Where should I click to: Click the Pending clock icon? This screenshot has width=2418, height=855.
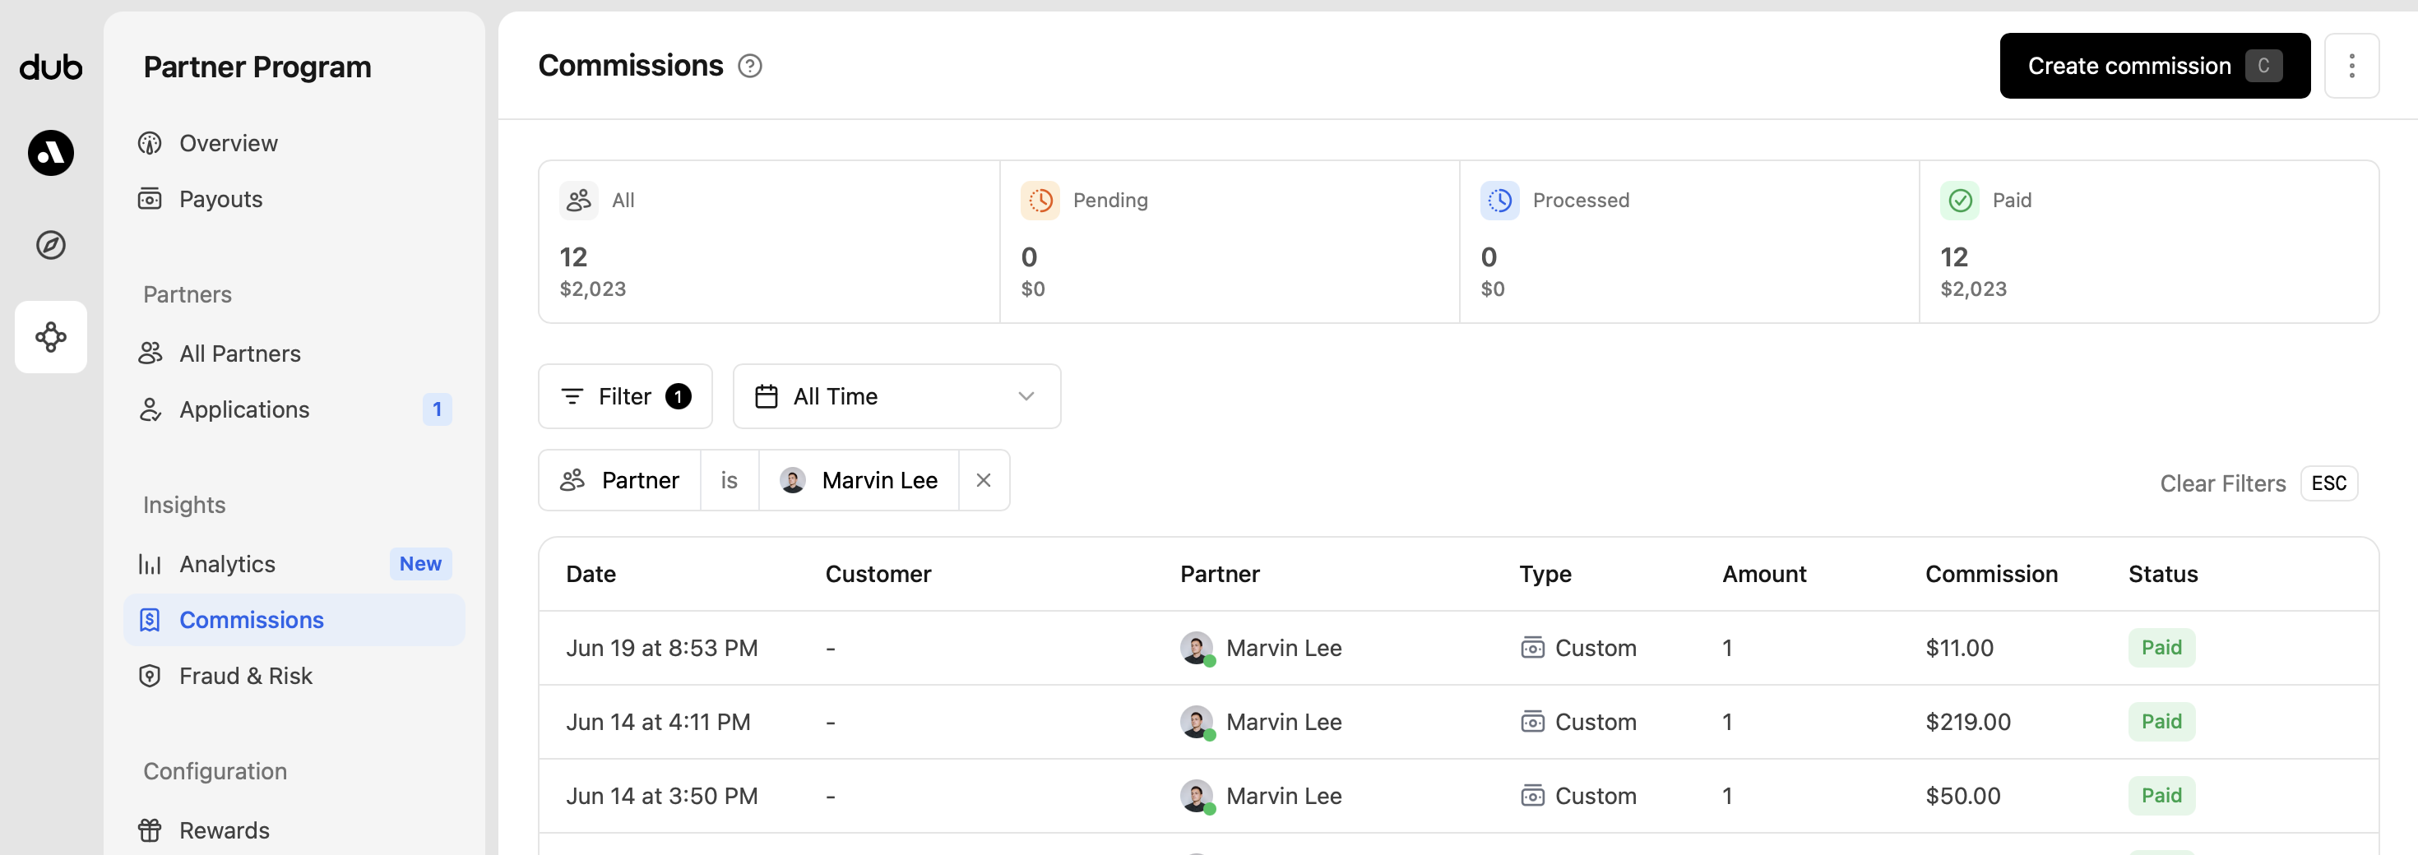[1040, 200]
